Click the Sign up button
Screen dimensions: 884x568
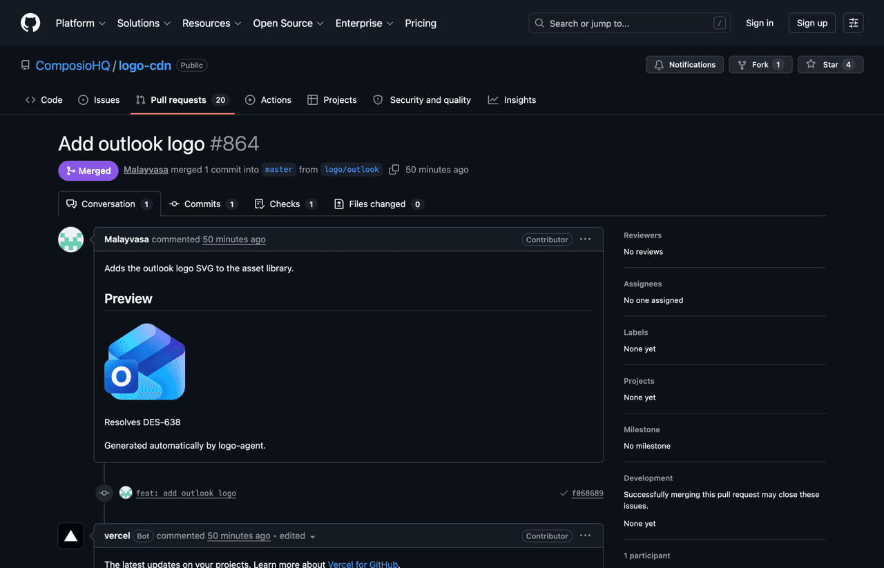(x=812, y=23)
